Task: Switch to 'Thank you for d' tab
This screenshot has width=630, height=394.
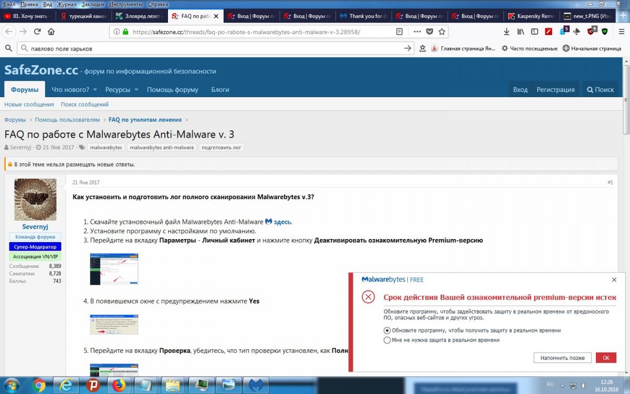Action: tap(363, 16)
